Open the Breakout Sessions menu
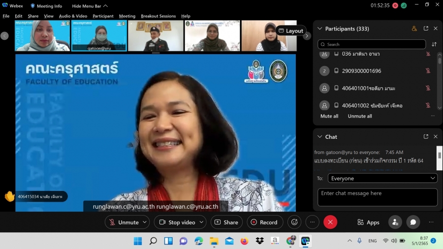This screenshot has width=443, height=249. pos(158,16)
